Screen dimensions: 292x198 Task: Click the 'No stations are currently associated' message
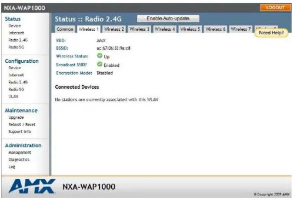tap(106, 100)
